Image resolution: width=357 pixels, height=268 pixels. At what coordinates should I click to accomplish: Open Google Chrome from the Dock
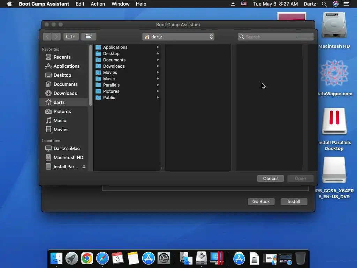click(87, 258)
